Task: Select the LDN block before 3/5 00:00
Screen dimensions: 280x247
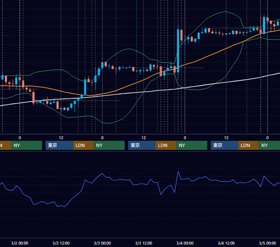Action: pos(249,145)
